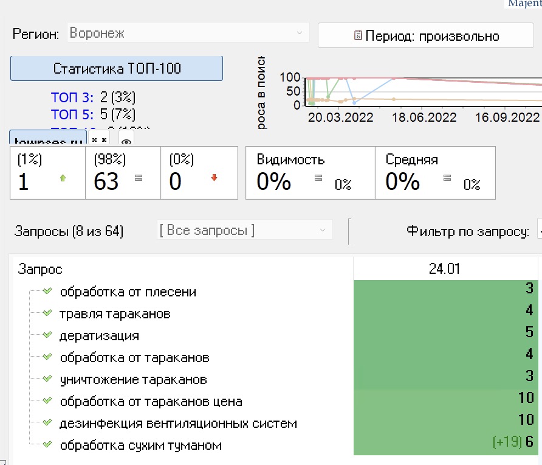Click the Период: произвольно button
Screen dimensions: 542x465
(425, 36)
